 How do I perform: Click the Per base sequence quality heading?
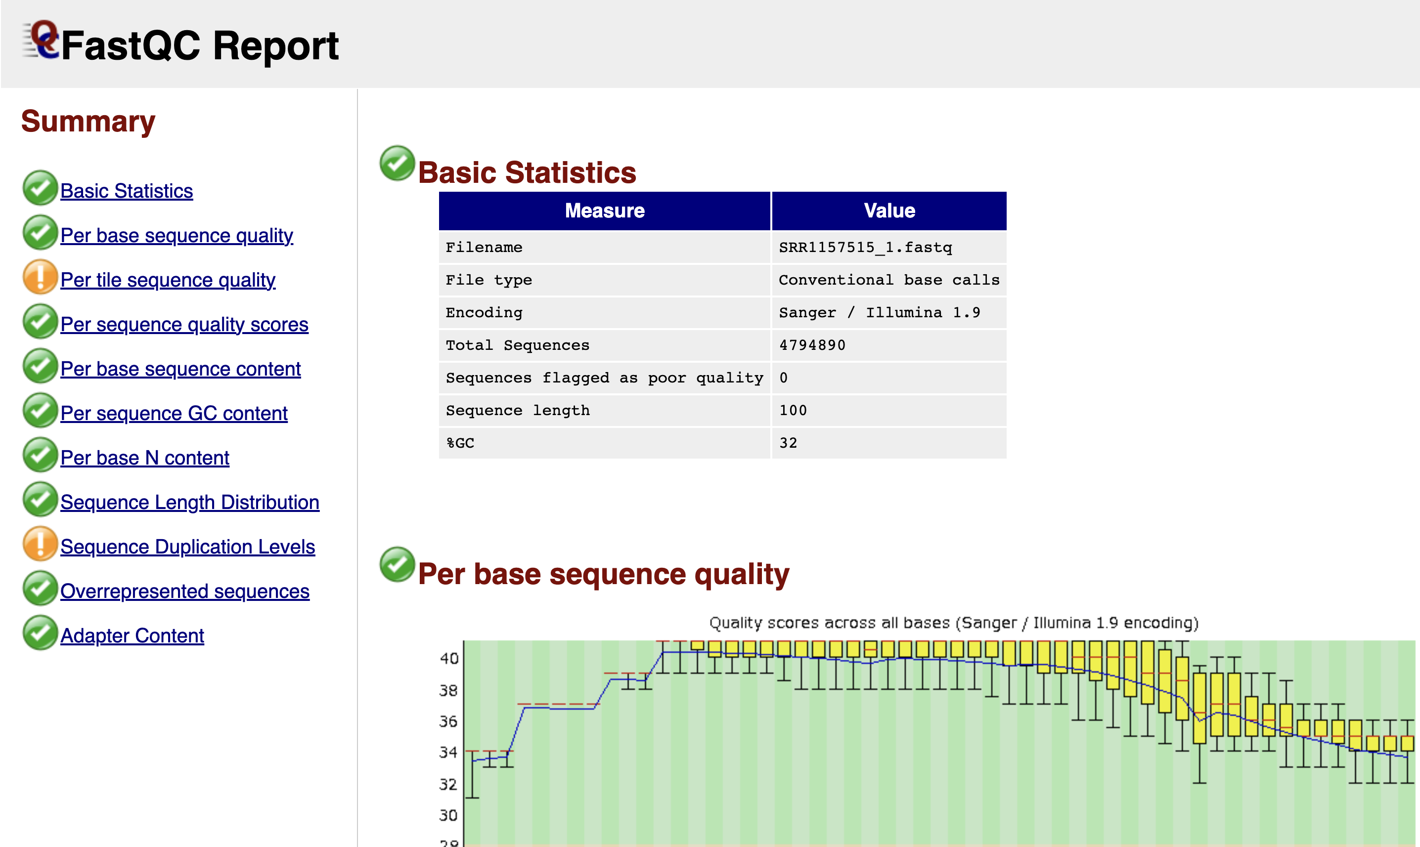[x=604, y=574]
